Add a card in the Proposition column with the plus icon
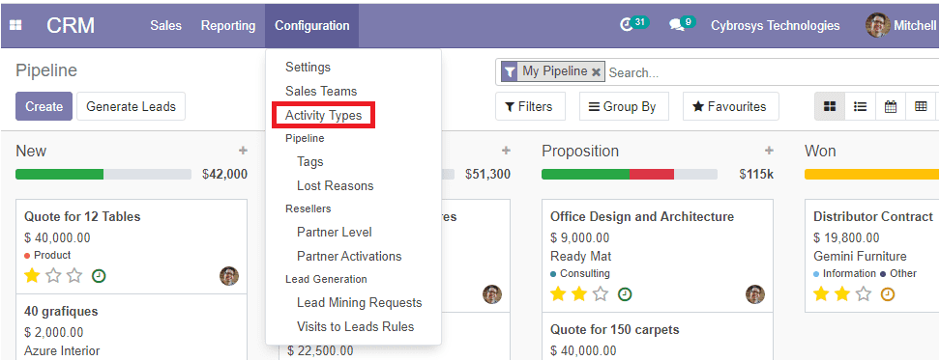The height and width of the screenshot is (361, 940). [769, 151]
